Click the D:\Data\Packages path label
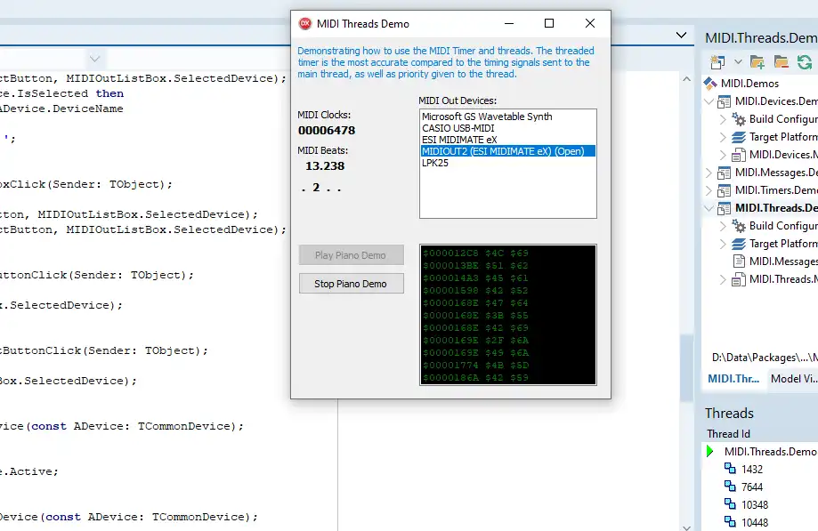This screenshot has height=531, width=818. click(x=765, y=358)
